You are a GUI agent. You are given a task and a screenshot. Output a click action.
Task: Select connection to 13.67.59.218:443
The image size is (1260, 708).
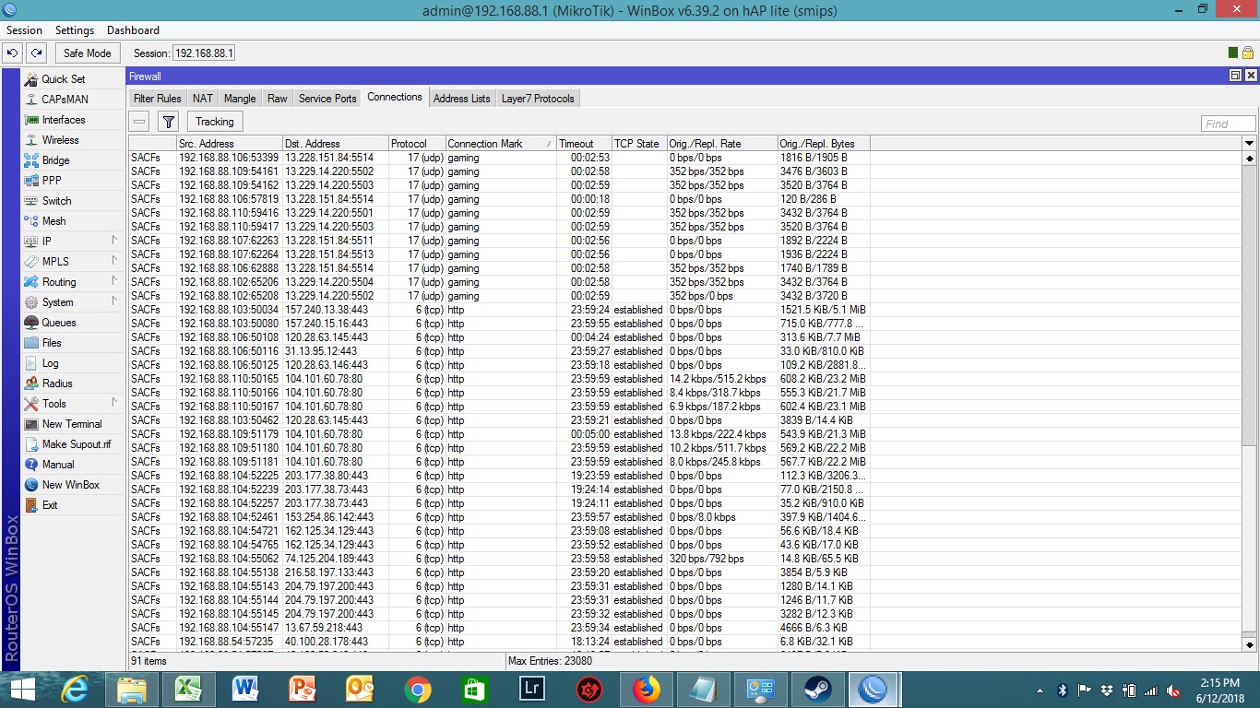point(685,628)
